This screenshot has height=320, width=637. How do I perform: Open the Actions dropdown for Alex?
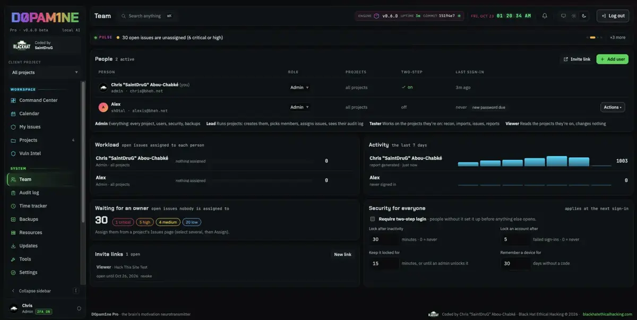coord(613,107)
